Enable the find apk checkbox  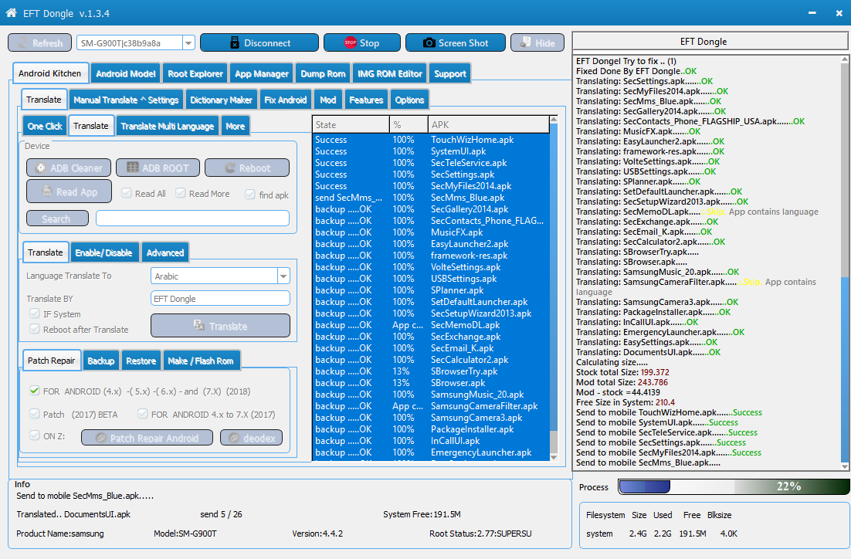250,195
